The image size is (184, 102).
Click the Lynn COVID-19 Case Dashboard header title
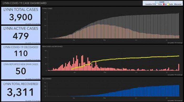[x=24, y=3]
